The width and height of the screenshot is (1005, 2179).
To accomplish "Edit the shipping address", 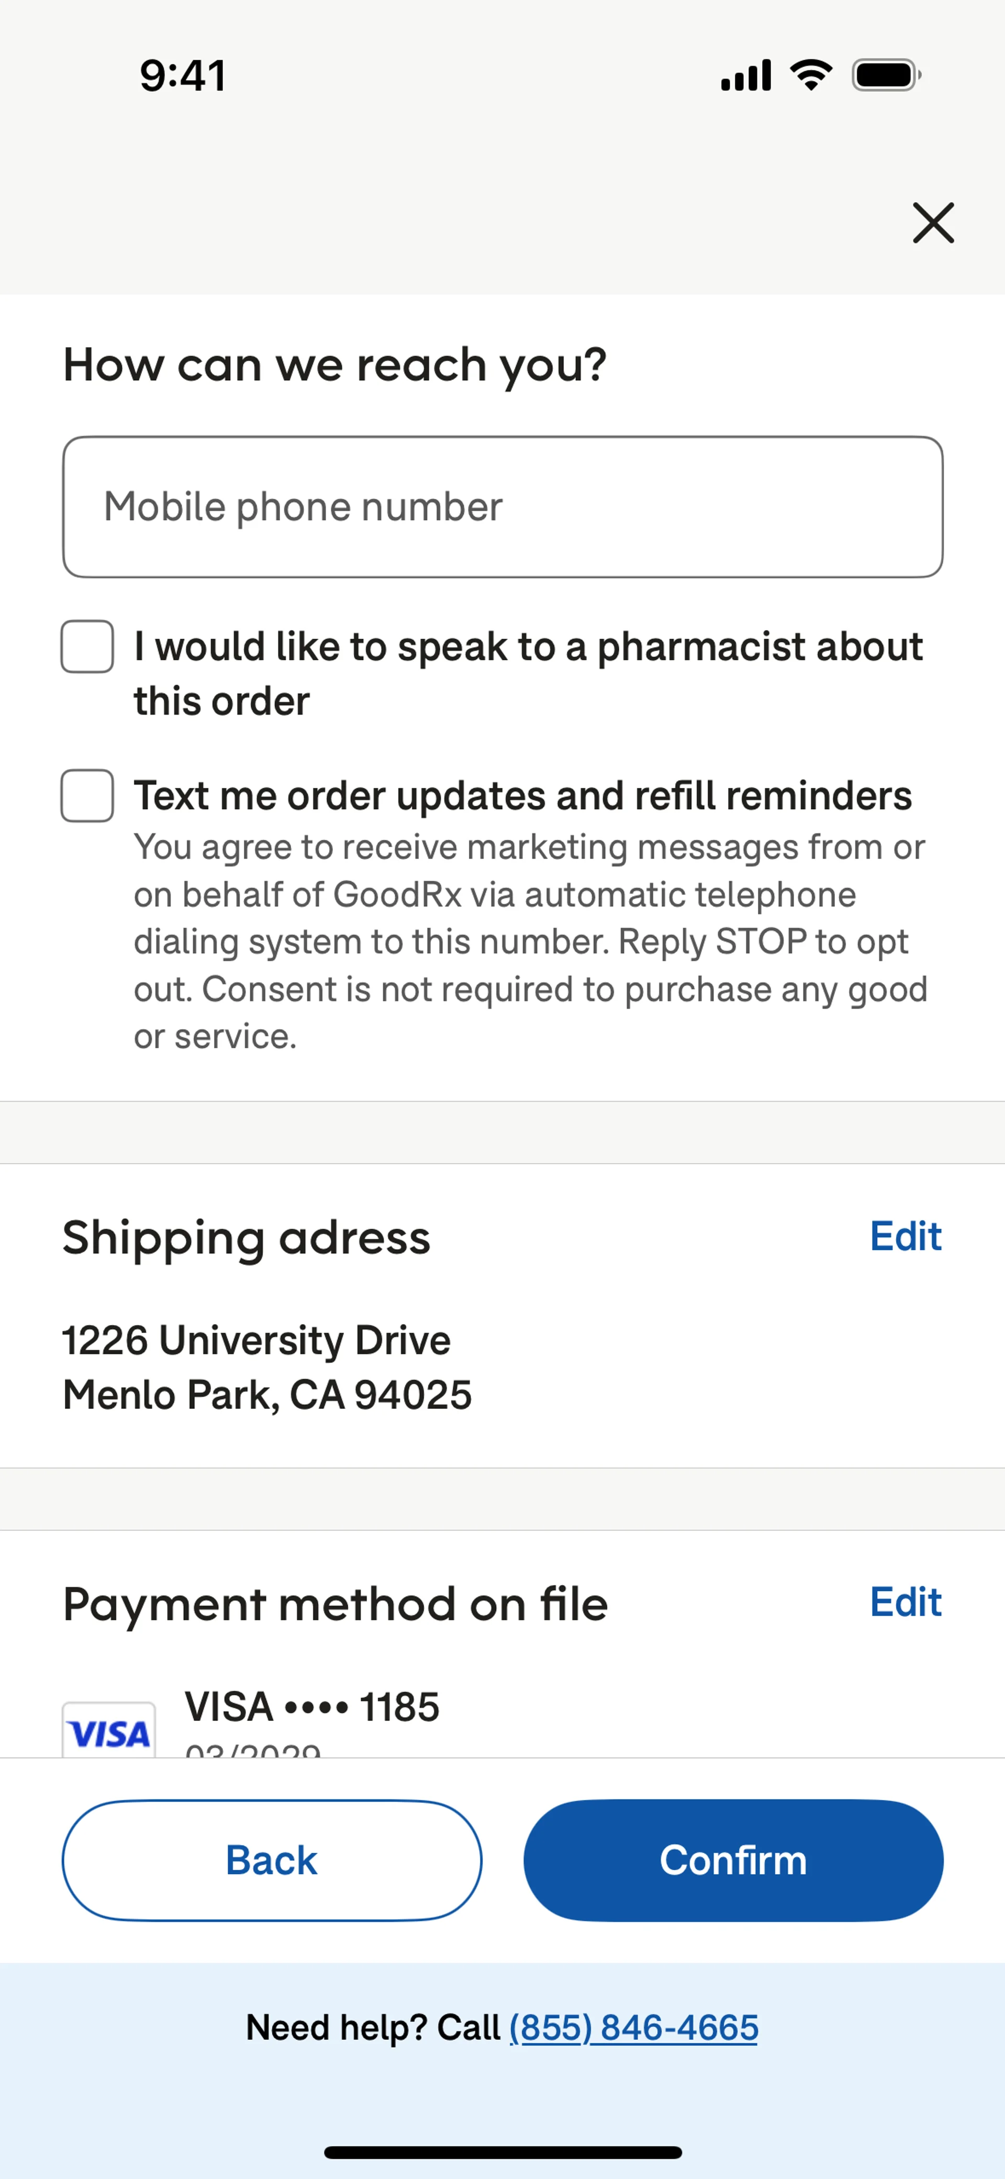I will 905,1237.
